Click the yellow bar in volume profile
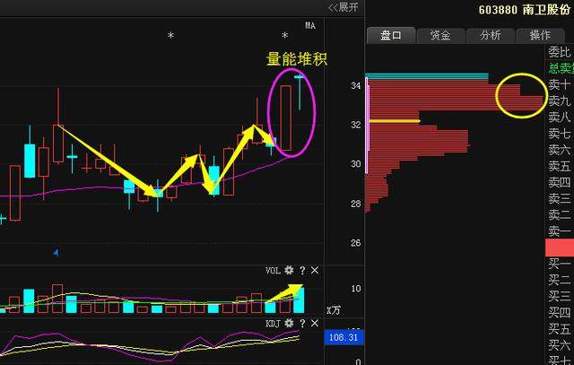 click(395, 121)
